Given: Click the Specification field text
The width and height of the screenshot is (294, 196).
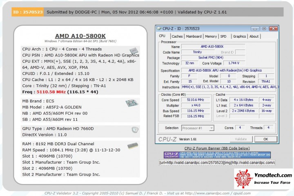Looking at the screenshot, I should point(227,70).
